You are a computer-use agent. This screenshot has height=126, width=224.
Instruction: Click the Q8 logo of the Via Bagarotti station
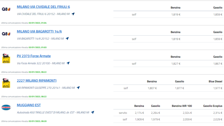[x=6, y=34]
